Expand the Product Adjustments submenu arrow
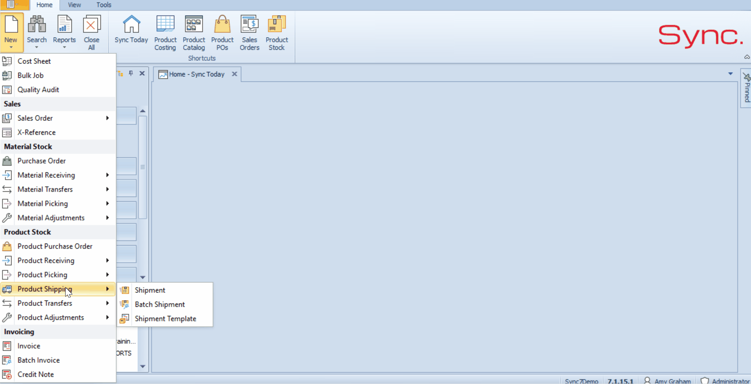Screen dimensions: 751x384 [107, 317]
